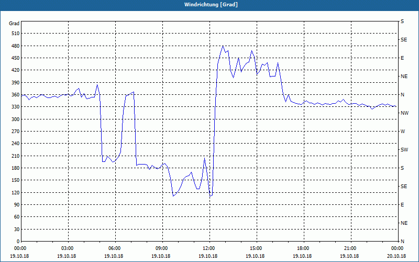This screenshot has height=262, width=419.
Task: Select the W compass label
Action: point(403,132)
